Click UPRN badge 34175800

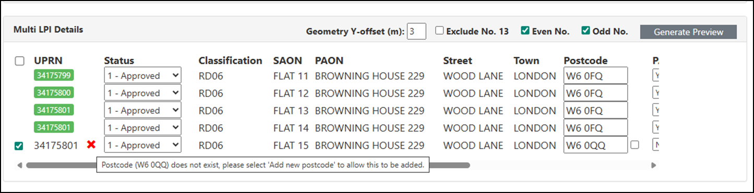(x=54, y=93)
